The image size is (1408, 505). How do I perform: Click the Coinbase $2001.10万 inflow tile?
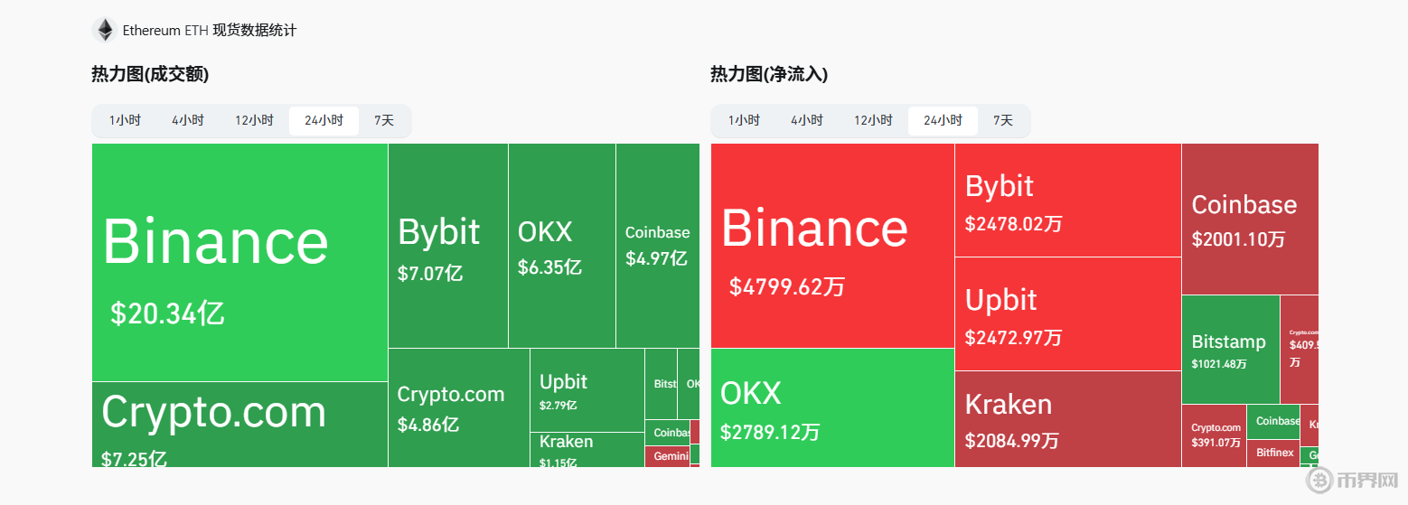click(1249, 219)
